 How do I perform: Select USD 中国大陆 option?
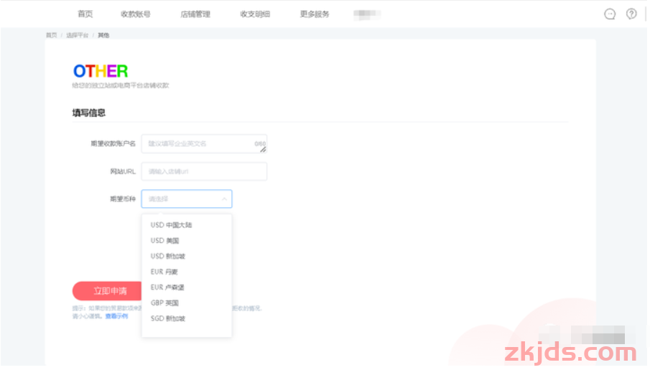[187, 225]
